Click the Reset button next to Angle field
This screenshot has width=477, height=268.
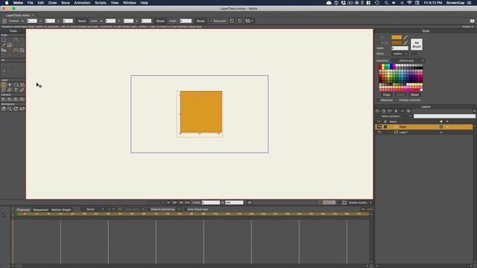pos(200,21)
